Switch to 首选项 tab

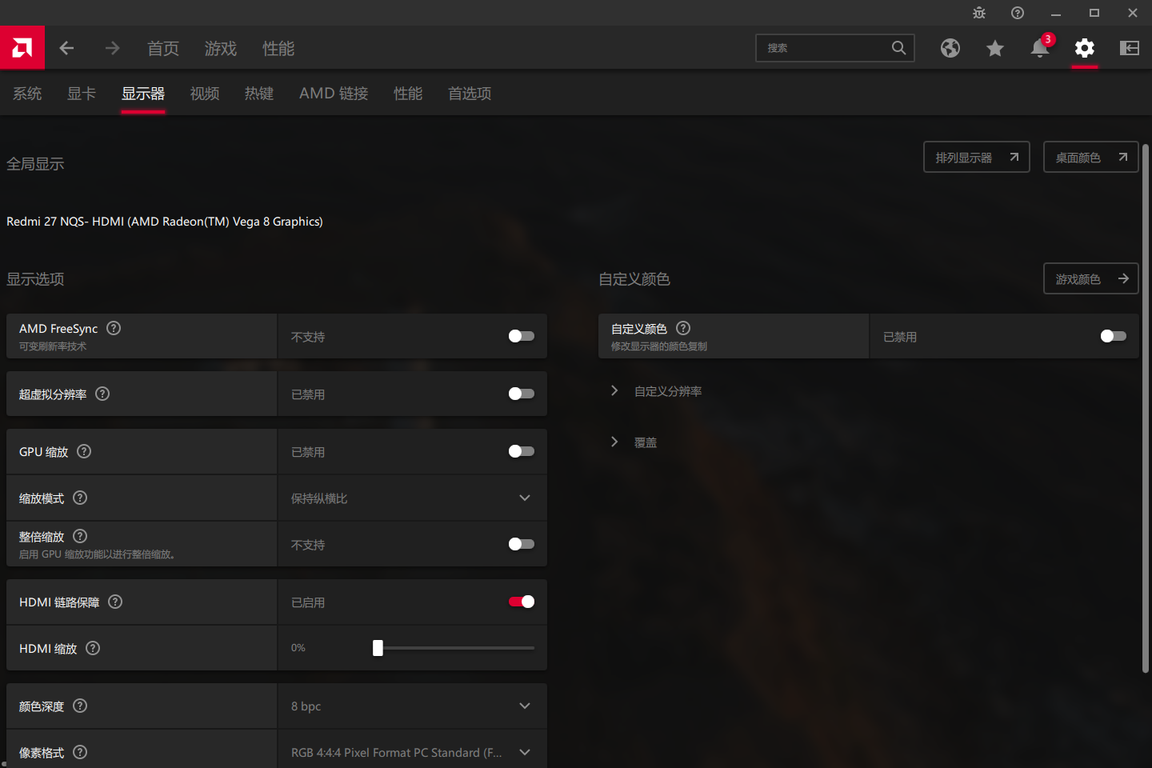point(470,94)
